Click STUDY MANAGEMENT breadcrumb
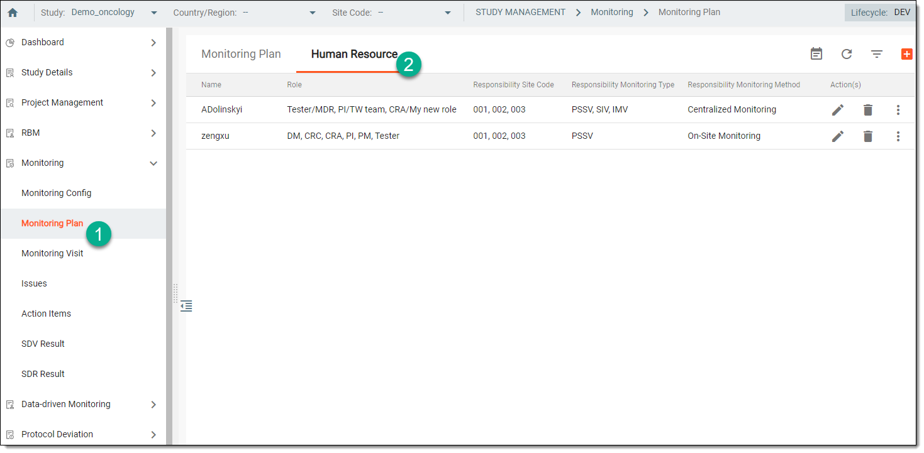The width and height of the screenshot is (924, 453). [520, 13]
